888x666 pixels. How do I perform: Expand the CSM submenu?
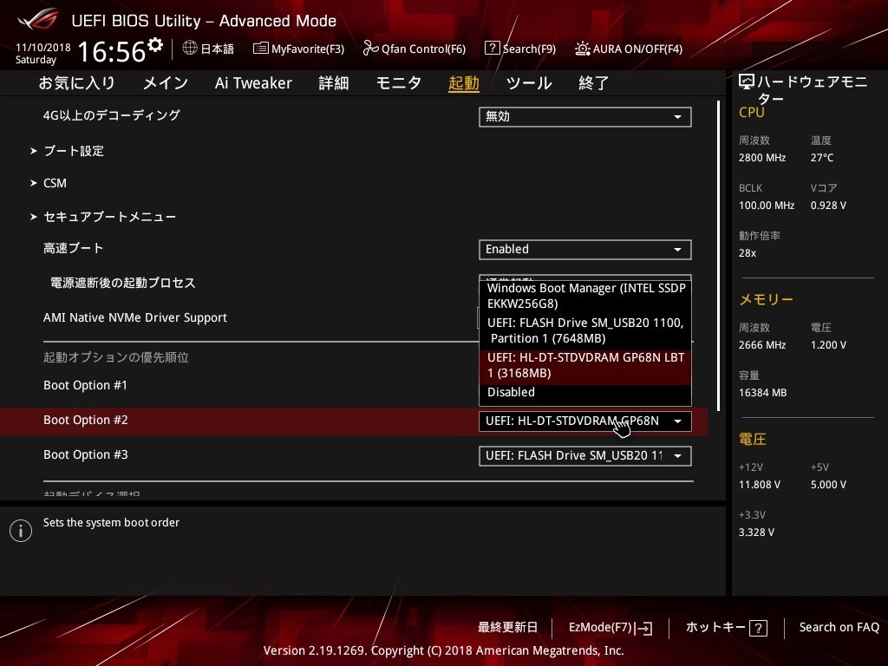pos(55,183)
